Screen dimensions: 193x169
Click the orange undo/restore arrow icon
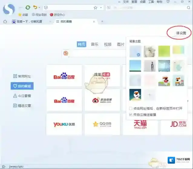(x=35, y=7)
